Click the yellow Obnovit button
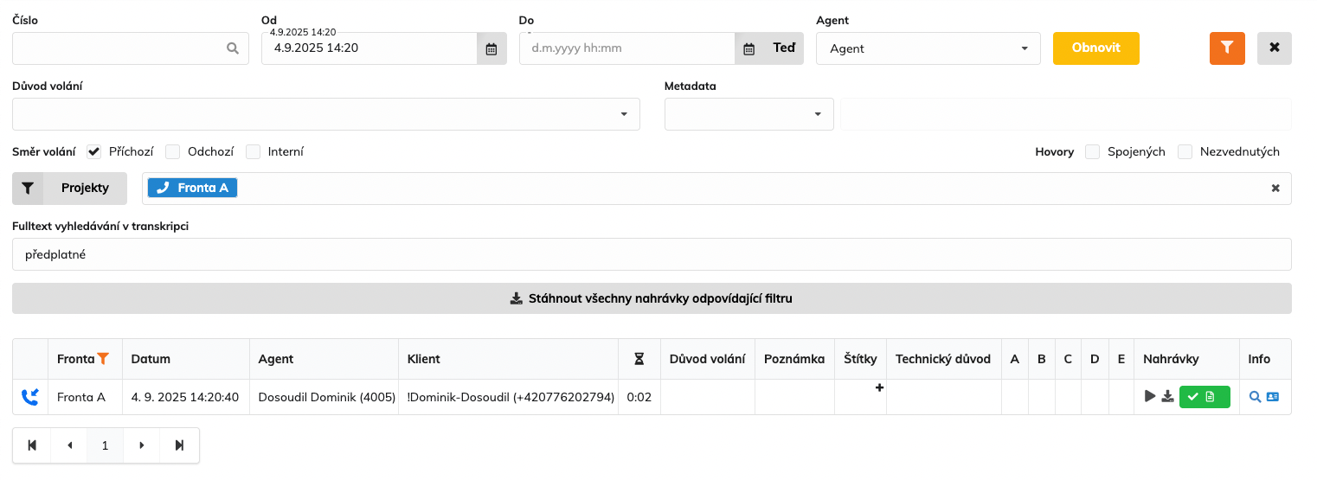This screenshot has height=480, width=1317. tap(1095, 48)
